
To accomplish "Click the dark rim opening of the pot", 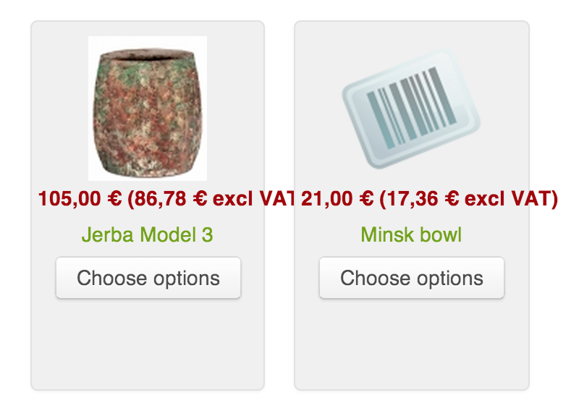I will (148, 55).
